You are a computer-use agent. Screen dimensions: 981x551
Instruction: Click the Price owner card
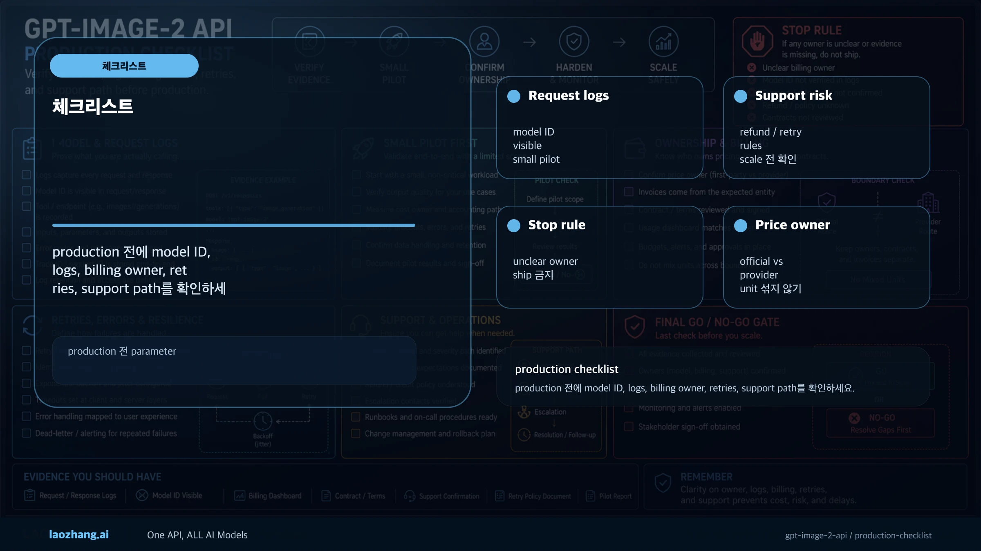tap(826, 257)
